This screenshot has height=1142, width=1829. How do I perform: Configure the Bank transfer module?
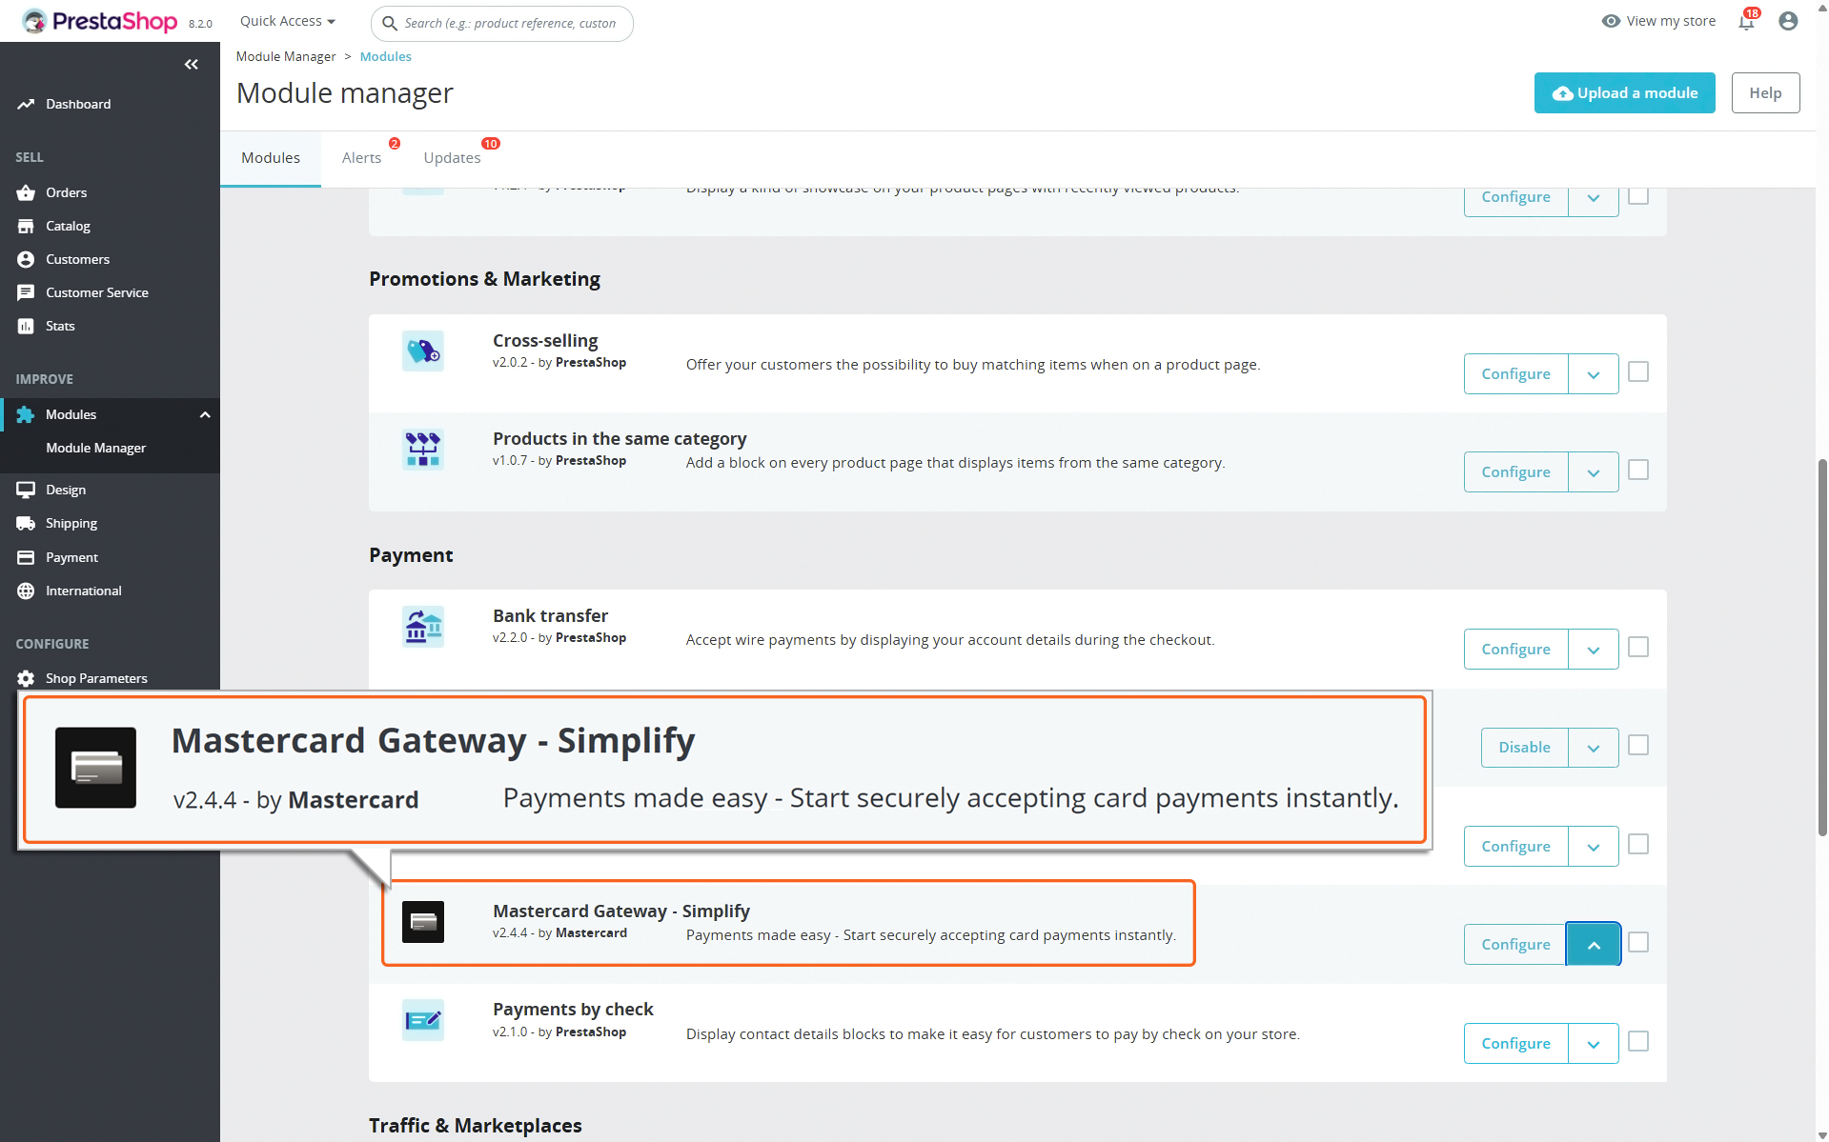click(x=1515, y=650)
